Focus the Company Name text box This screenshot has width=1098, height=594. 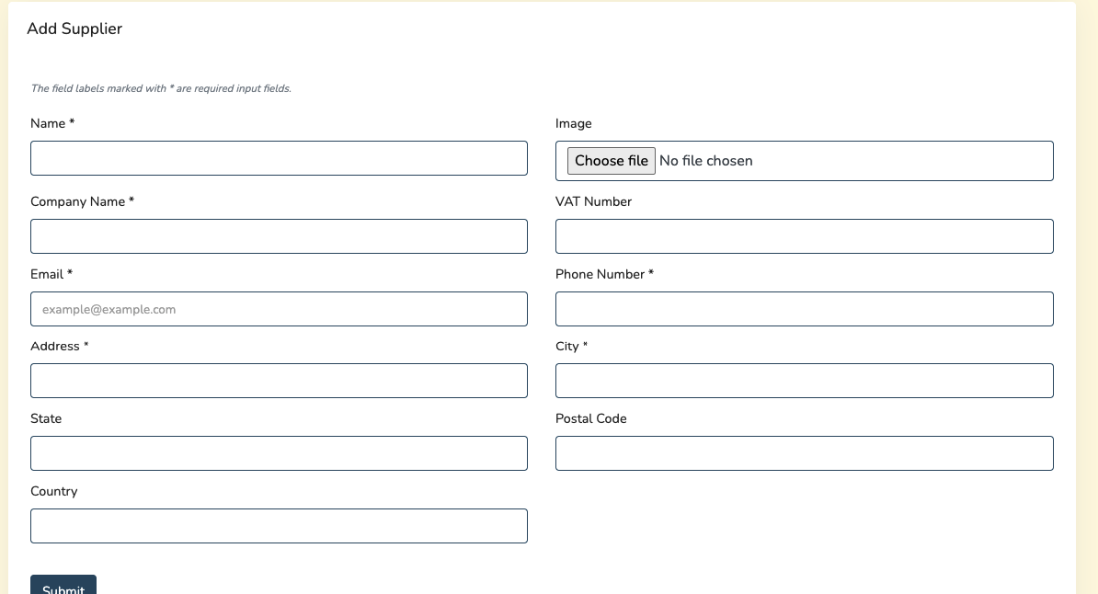(x=279, y=236)
